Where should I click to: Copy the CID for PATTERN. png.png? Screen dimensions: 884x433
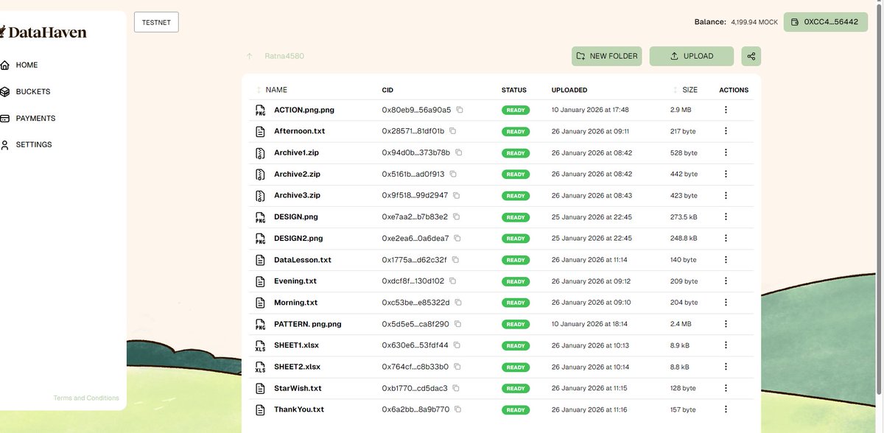tap(457, 324)
